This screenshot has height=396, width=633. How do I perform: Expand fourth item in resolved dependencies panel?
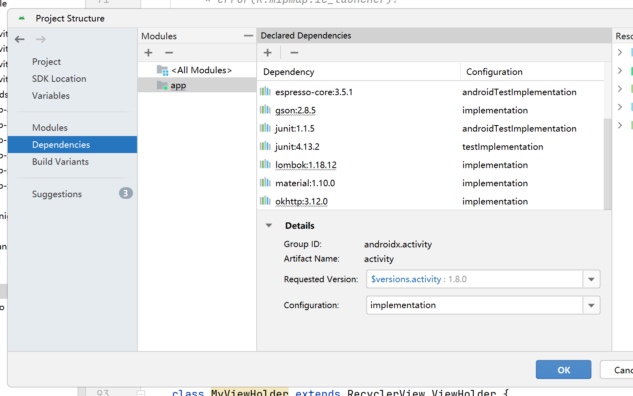620,107
